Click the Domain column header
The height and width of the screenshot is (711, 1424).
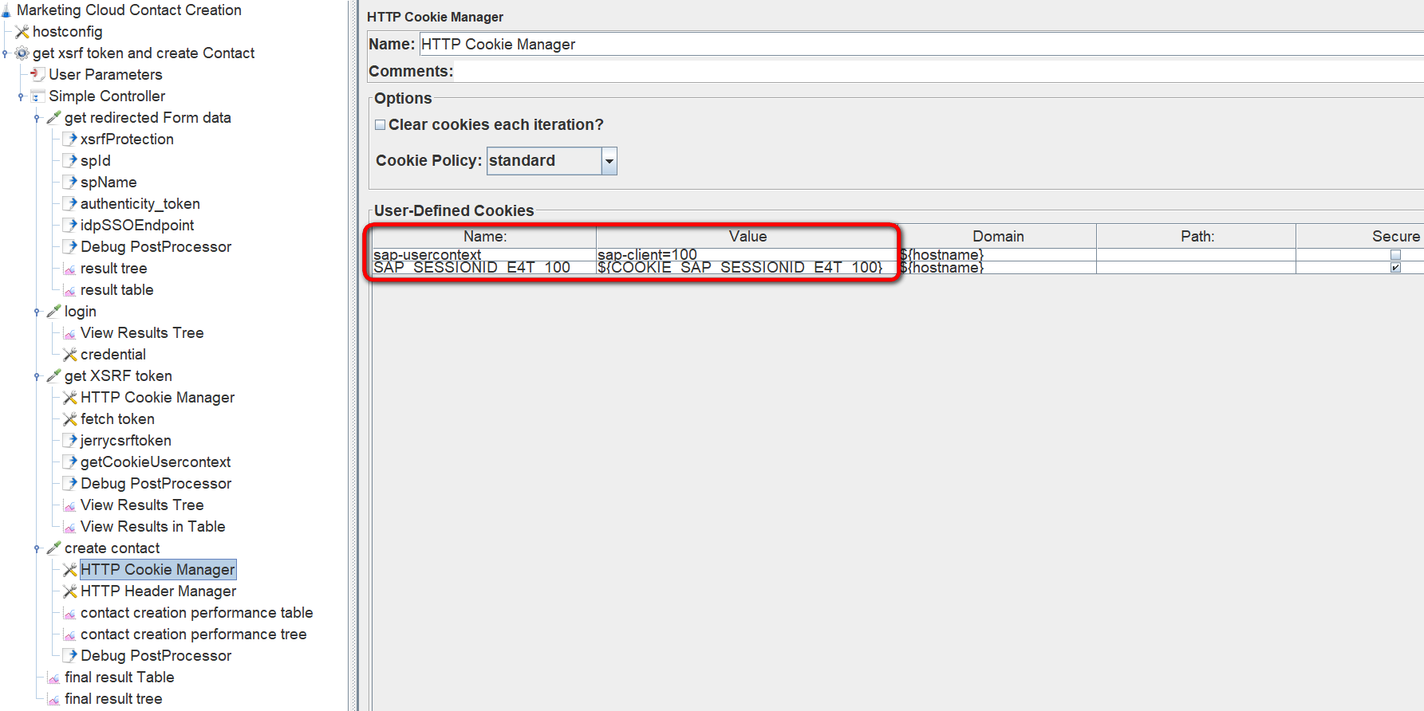pyautogui.click(x=998, y=237)
